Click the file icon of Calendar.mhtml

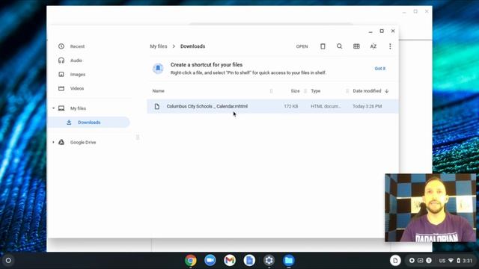pyautogui.click(x=156, y=106)
